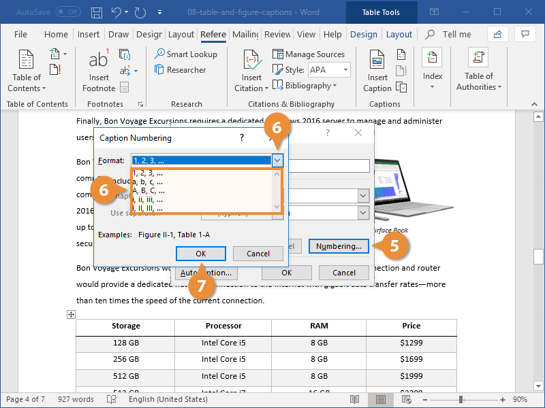Viewport: 545px width, 408px height.
Task: Click the Insert Caption icon
Action: [377, 60]
